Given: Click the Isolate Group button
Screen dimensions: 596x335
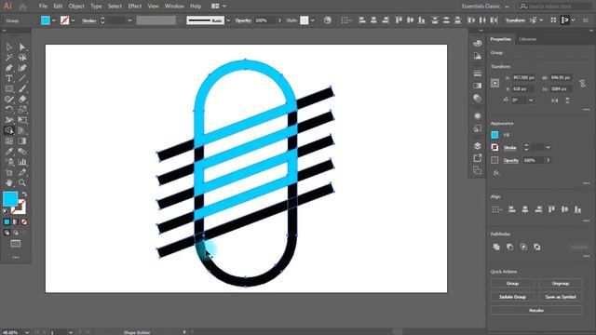Looking at the screenshot, I should tap(512, 297).
